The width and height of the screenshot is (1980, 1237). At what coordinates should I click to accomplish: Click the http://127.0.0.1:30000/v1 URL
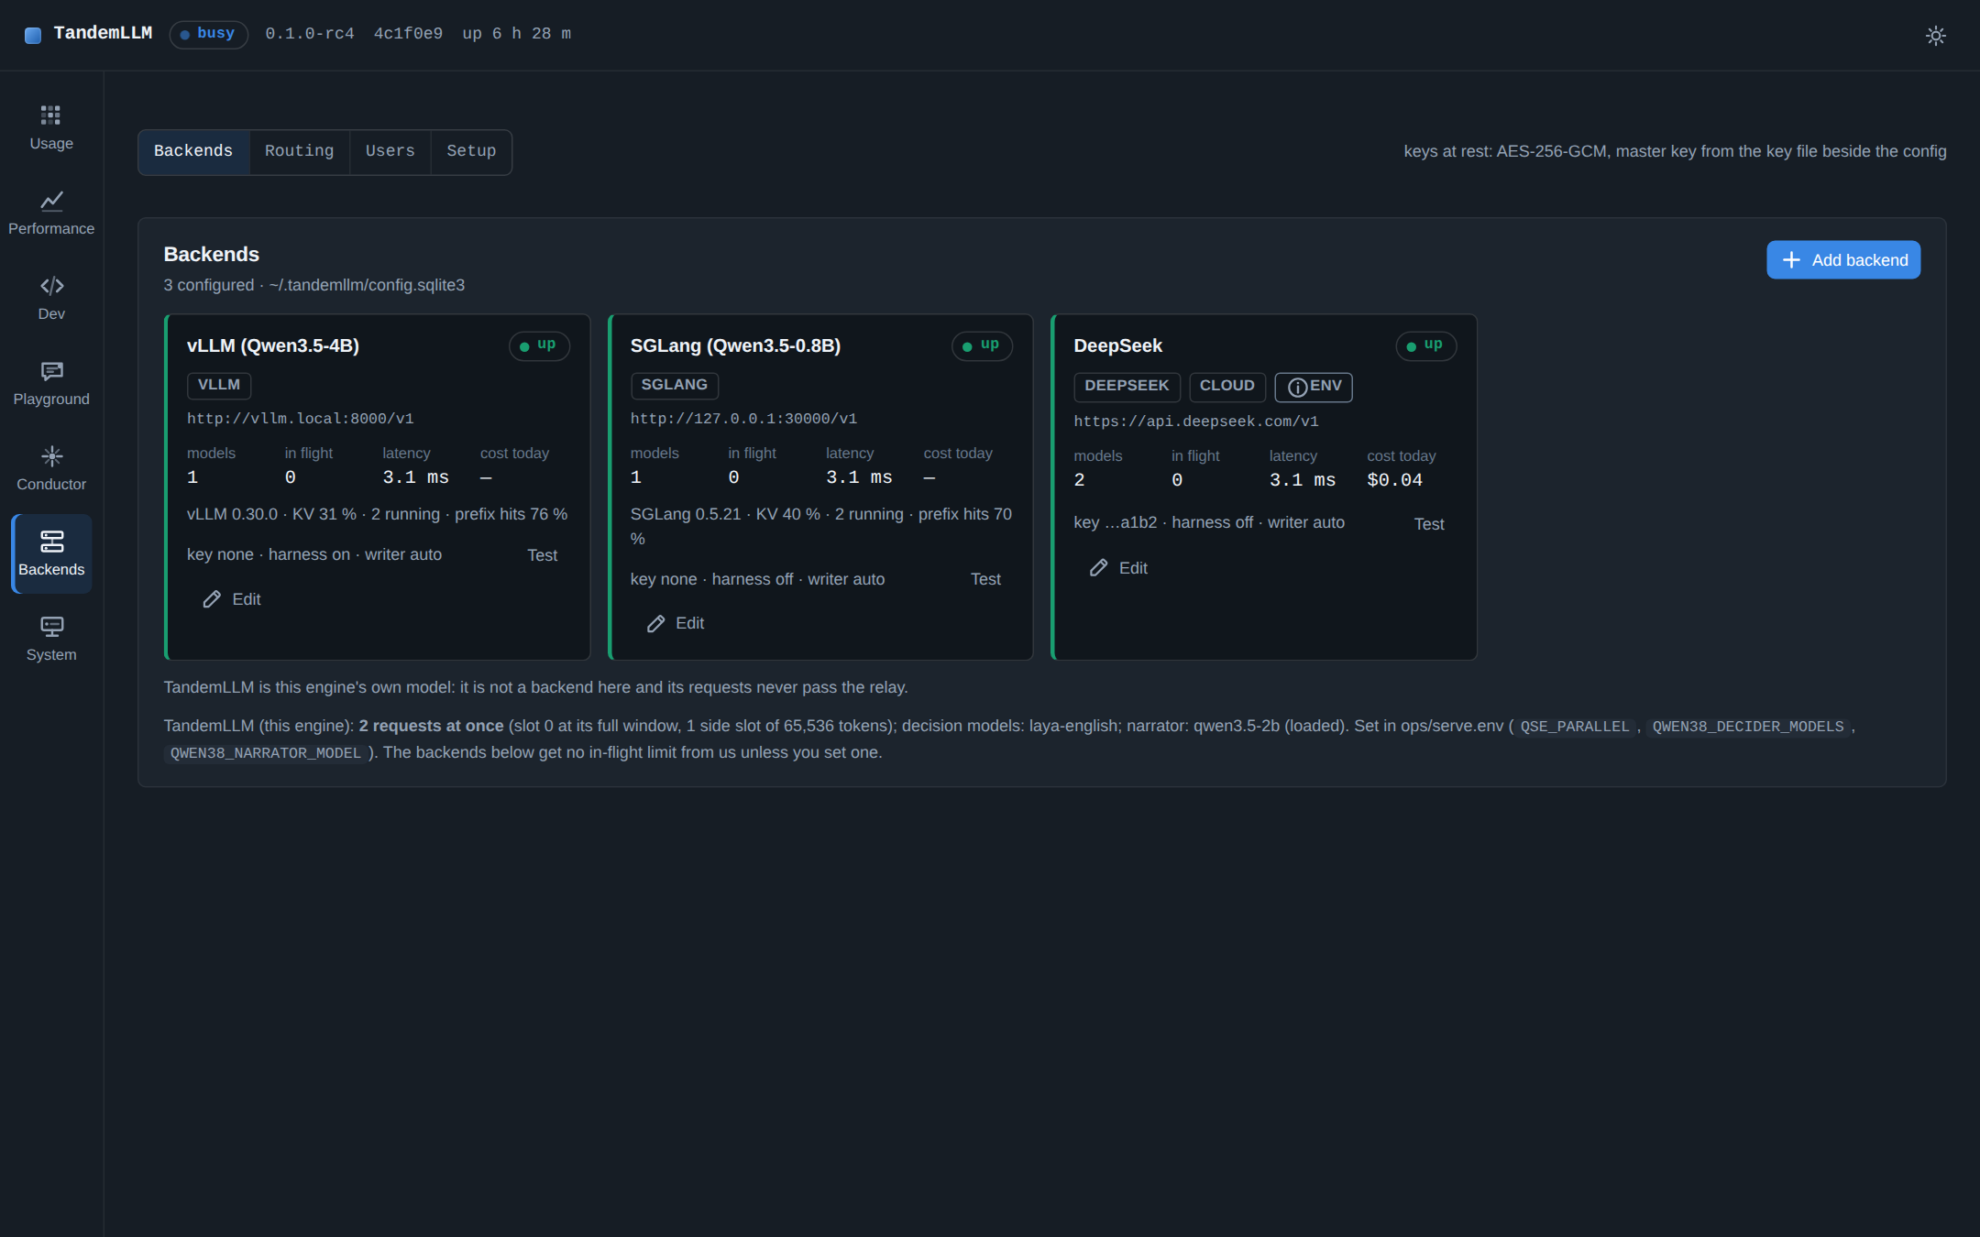743,419
